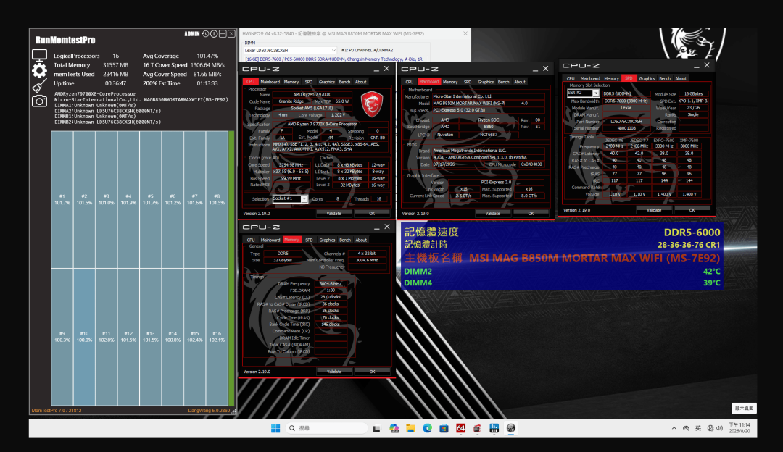Open File Explorer from the taskbar

click(x=410, y=428)
